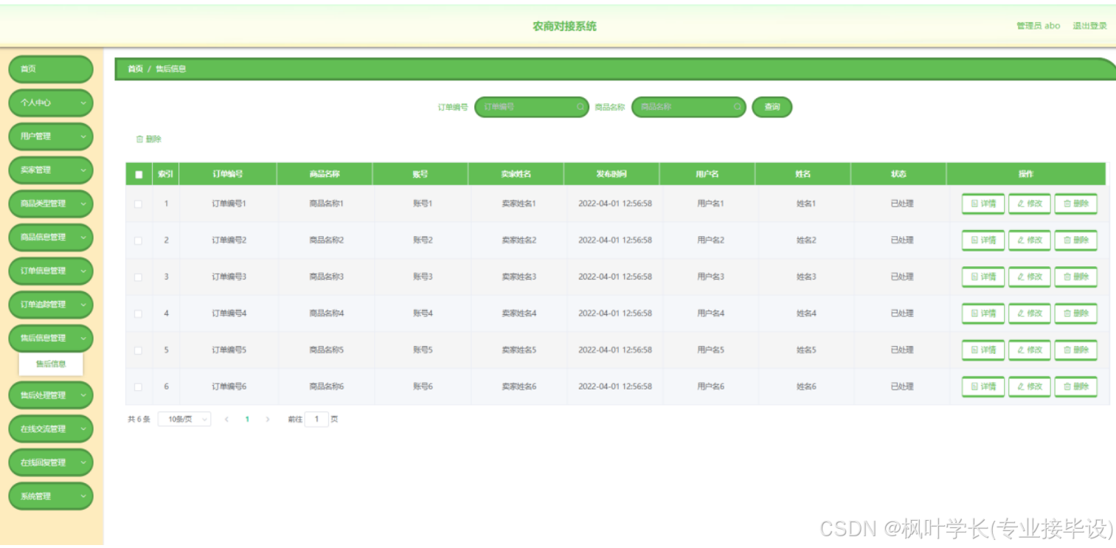Check the checkbox for row 订单编号6
Viewport: 1116px width, 548px height.
[x=138, y=386]
